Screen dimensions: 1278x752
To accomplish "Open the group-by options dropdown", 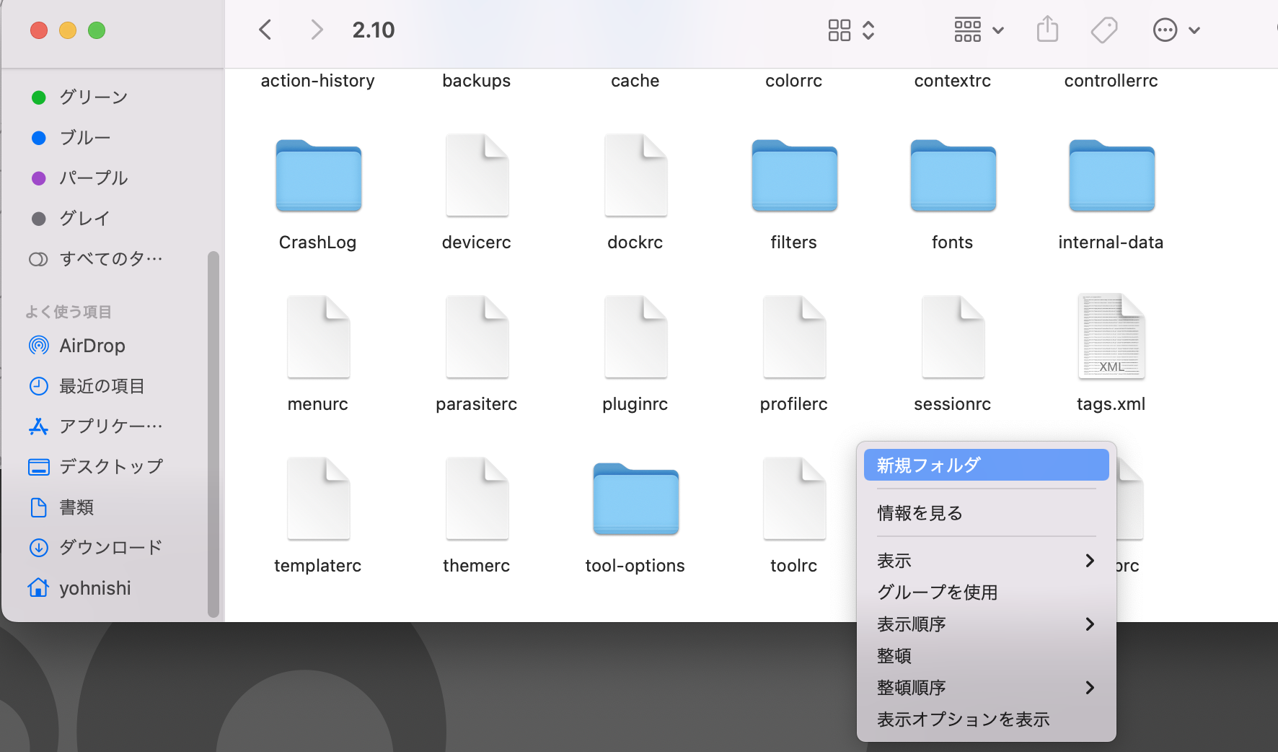I will [979, 30].
